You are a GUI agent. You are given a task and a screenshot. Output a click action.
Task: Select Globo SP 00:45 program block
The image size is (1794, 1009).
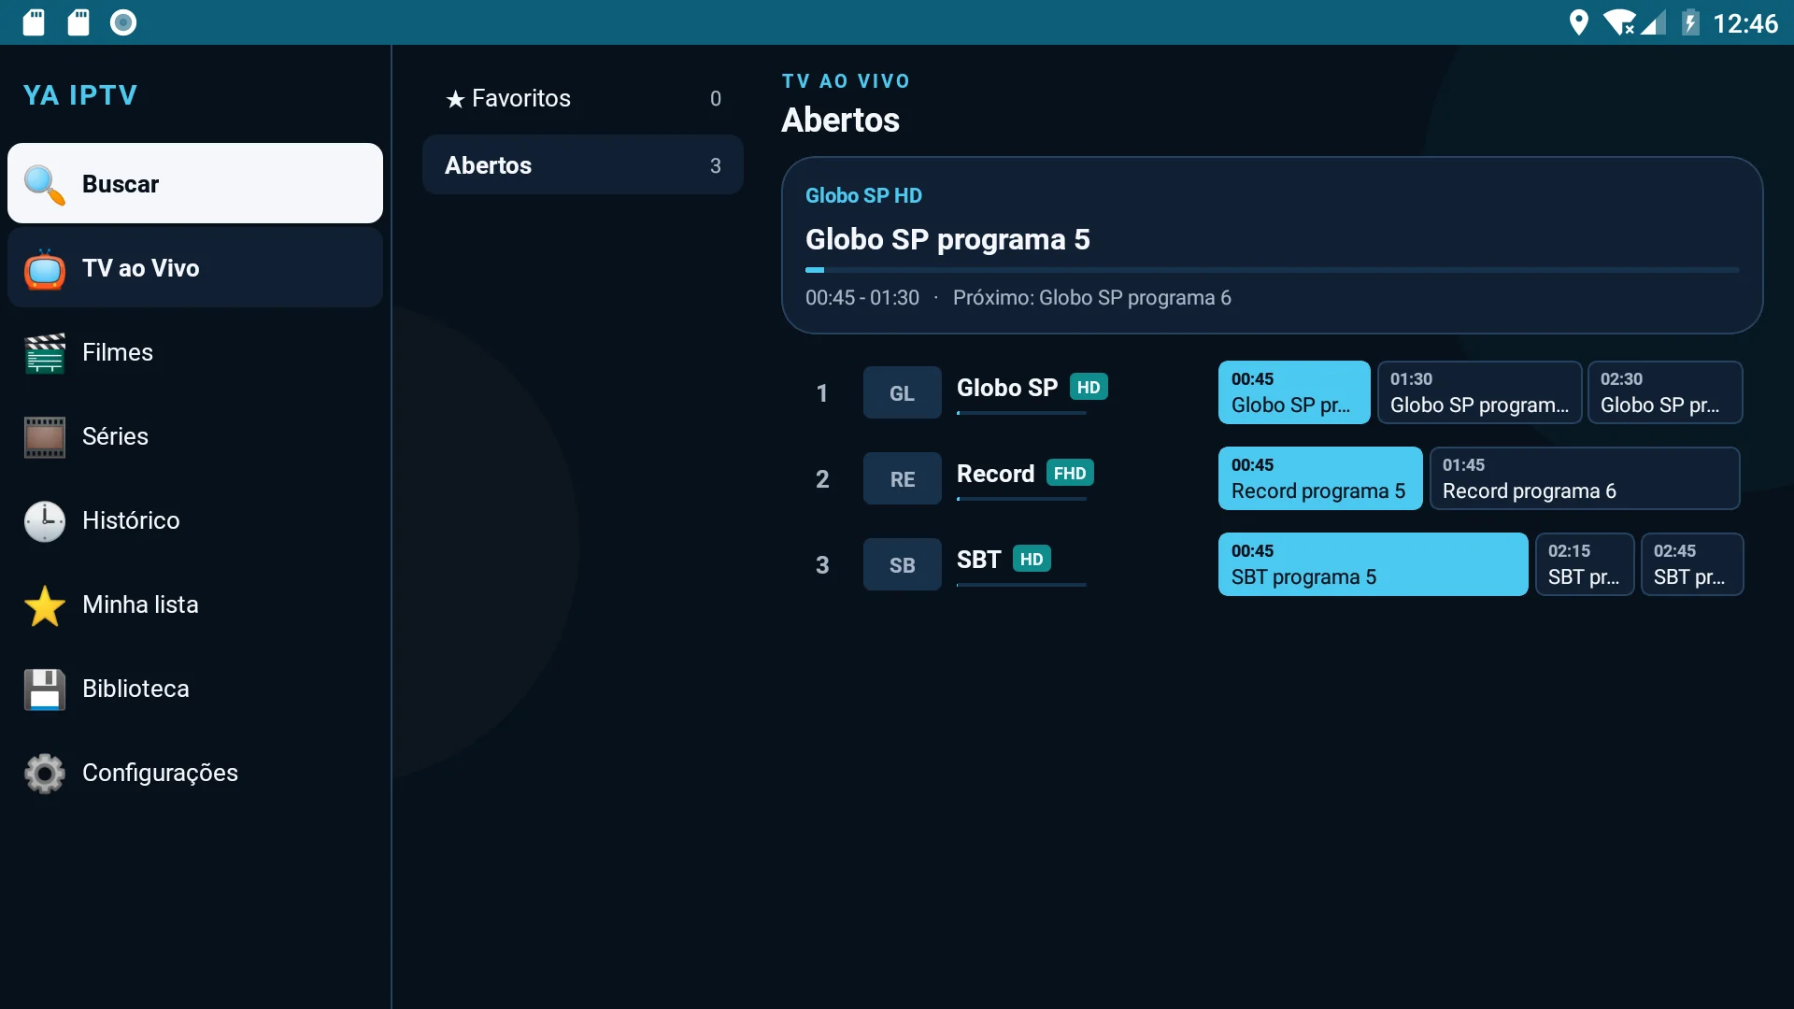click(x=1294, y=392)
